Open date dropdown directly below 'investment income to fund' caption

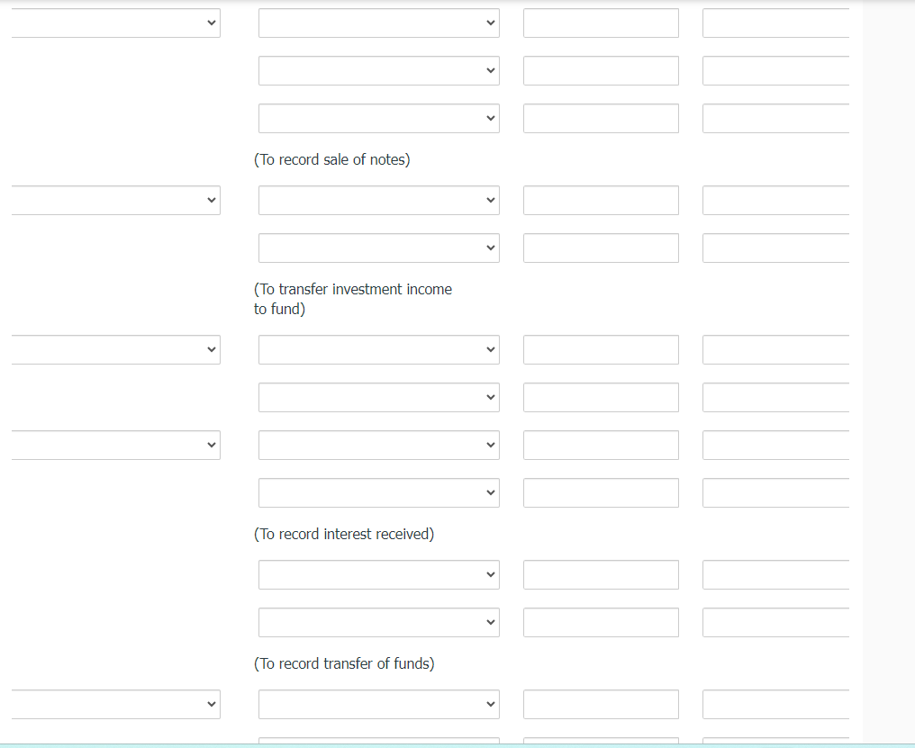click(115, 349)
